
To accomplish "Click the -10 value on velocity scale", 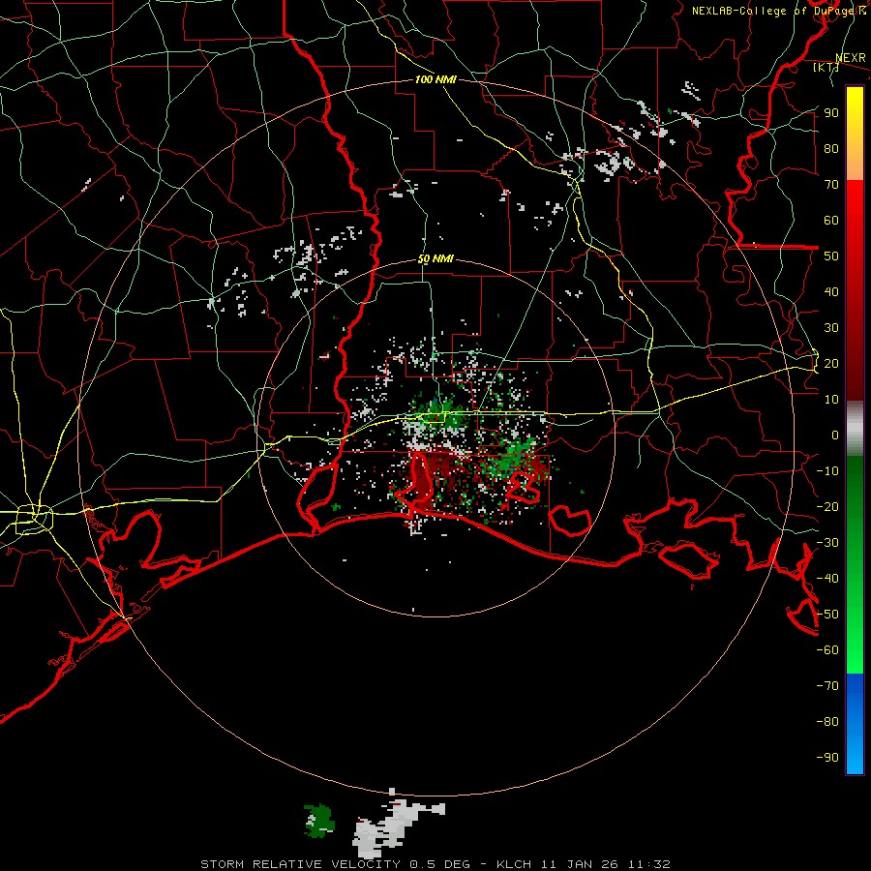I will [x=827, y=471].
